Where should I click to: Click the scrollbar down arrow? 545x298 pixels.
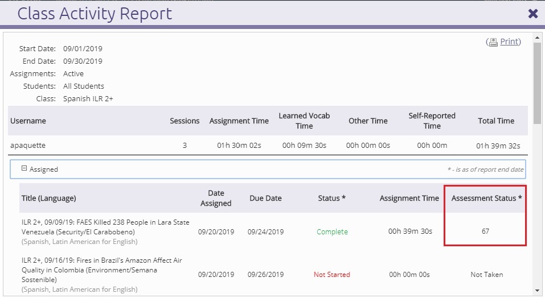click(x=537, y=290)
